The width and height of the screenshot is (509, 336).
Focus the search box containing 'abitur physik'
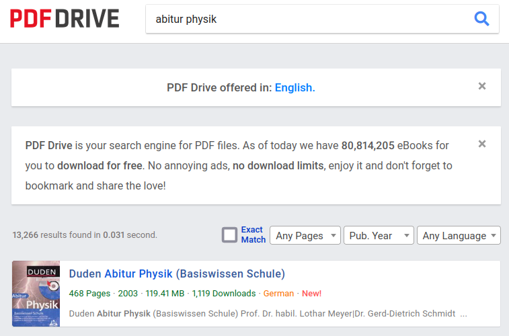point(309,19)
